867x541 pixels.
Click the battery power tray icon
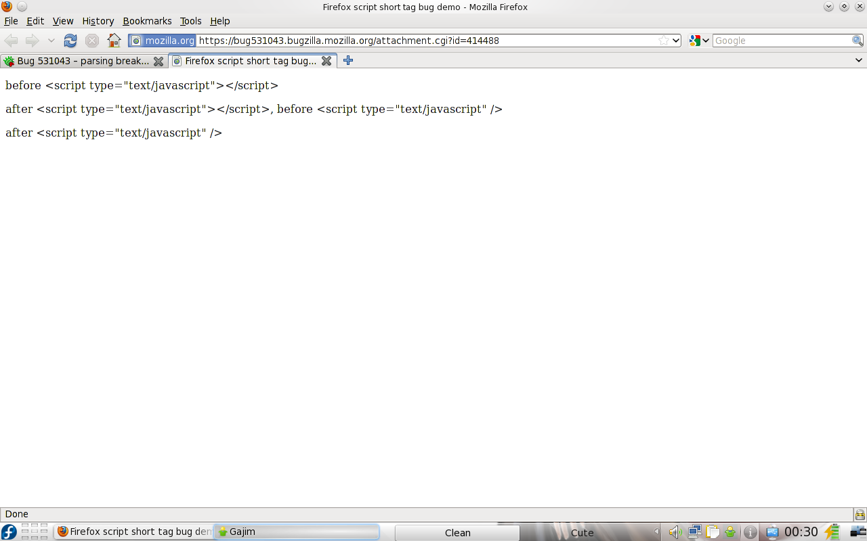[832, 532]
